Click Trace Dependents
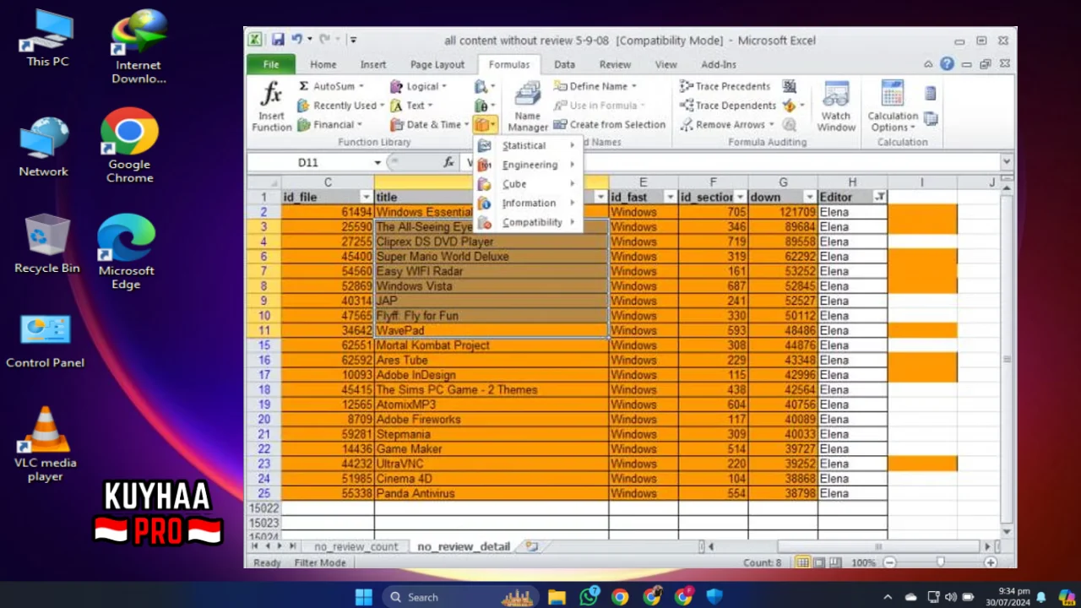Image resolution: width=1081 pixels, height=608 pixels. pos(727,106)
